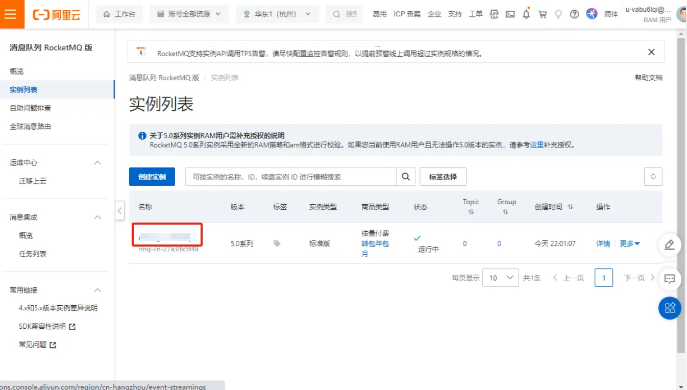Image resolution: width=687 pixels, height=390 pixels.
Task: Refresh the instance list
Action: pos(653,177)
